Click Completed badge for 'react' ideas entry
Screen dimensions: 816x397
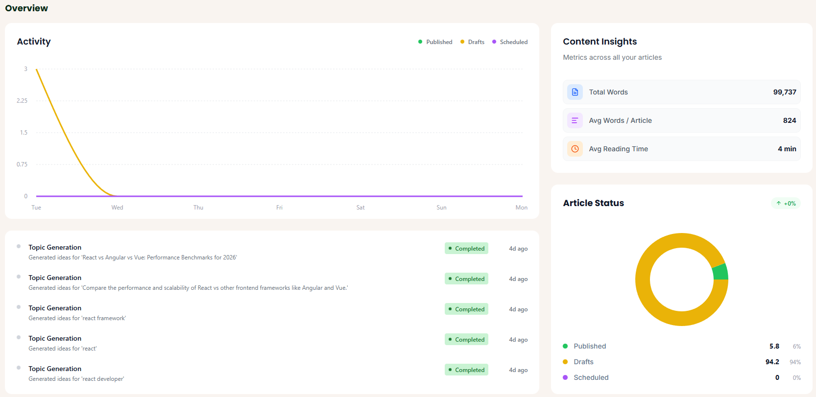point(466,340)
